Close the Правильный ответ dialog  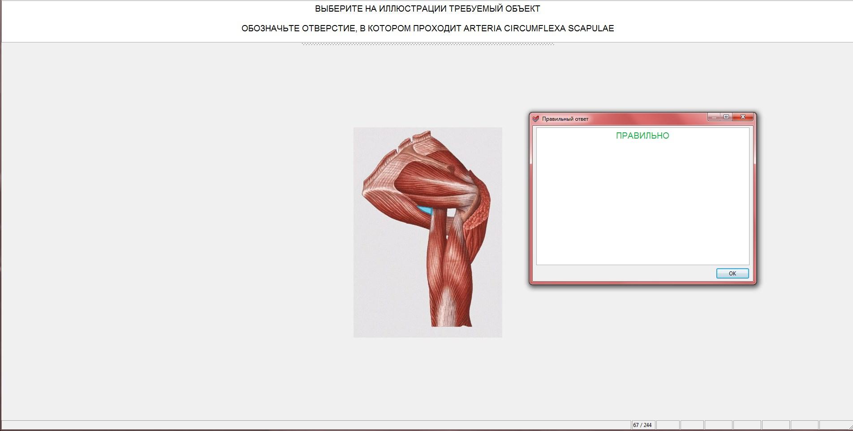(743, 117)
